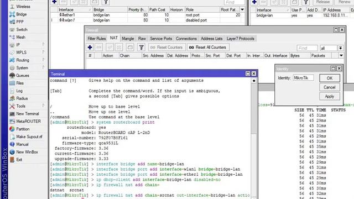Sort by Bytes column header
Screen dimensions: 354x199
point(300,55)
